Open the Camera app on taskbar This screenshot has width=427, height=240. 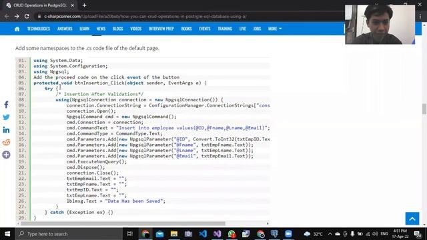188,234
